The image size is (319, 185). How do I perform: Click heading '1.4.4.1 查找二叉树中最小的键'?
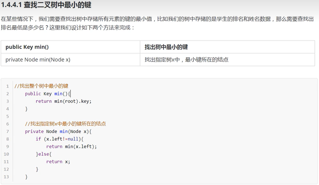pos(46,5)
